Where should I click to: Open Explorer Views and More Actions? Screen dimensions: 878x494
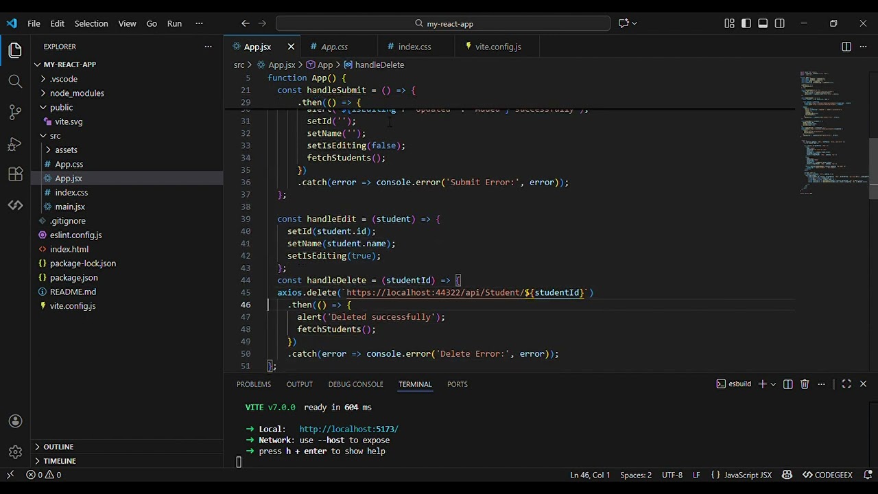208,47
